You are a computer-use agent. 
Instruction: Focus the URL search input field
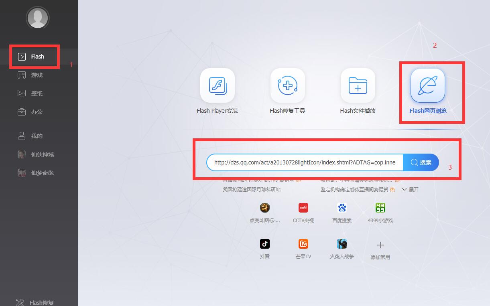click(x=305, y=162)
